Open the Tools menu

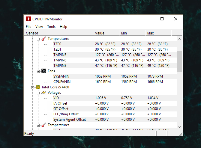51,27
